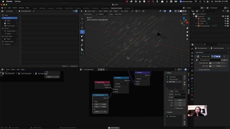The image size is (230, 129).
Task: Open Multiply operation dropdown on math node
Action: pos(121,84)
